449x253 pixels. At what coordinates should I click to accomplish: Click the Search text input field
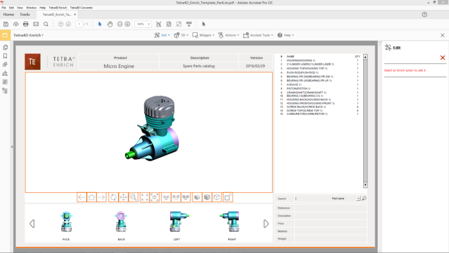click(x=312, y=198)
